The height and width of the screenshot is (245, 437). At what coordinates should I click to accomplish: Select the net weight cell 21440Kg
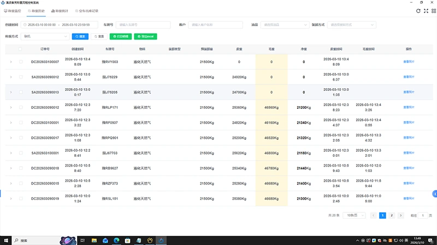pos(304,168)
